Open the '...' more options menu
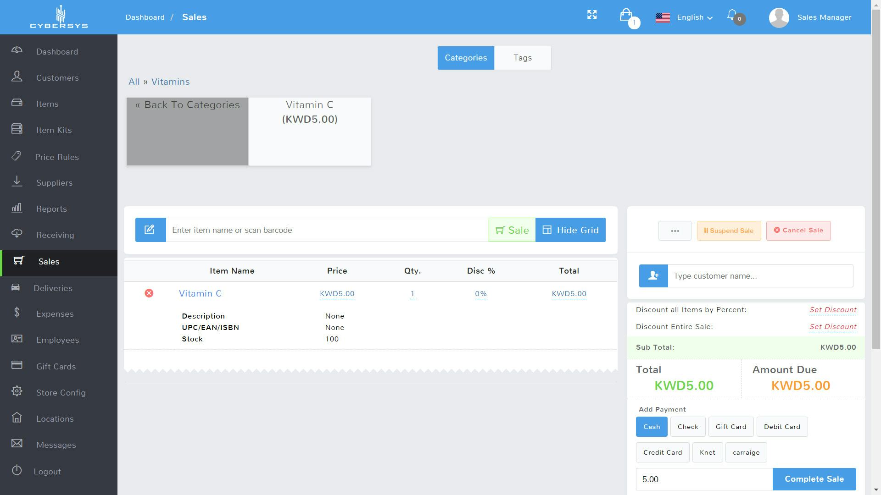881x495 pixels. (x=675, y=231)
